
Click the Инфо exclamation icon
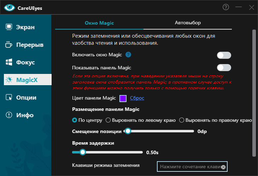click(x=9, y=115)
